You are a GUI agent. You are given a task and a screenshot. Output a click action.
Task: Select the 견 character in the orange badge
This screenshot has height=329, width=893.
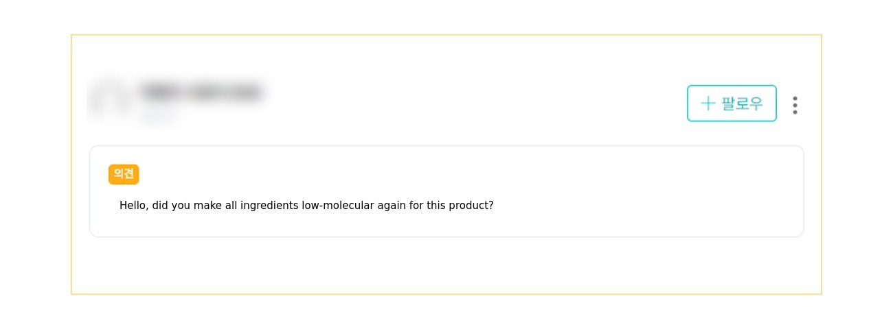coord(128,174)
